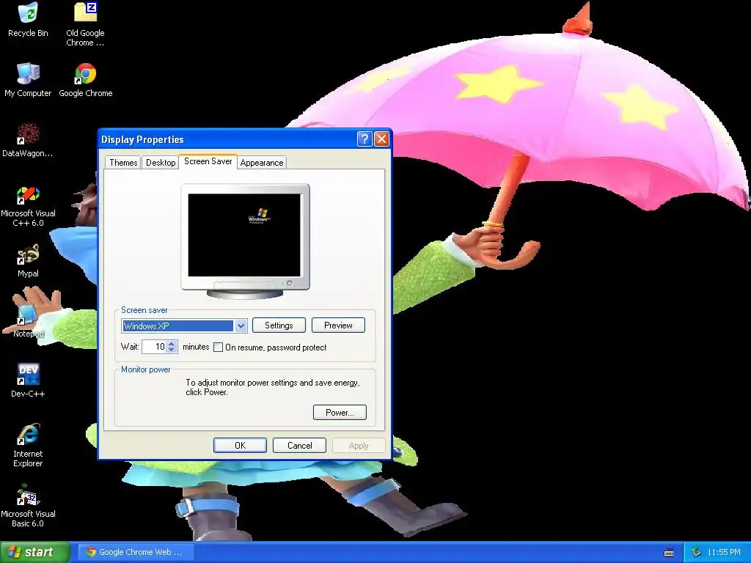Select the Google Chrome desktop shortcut

[x=85, y=80]
